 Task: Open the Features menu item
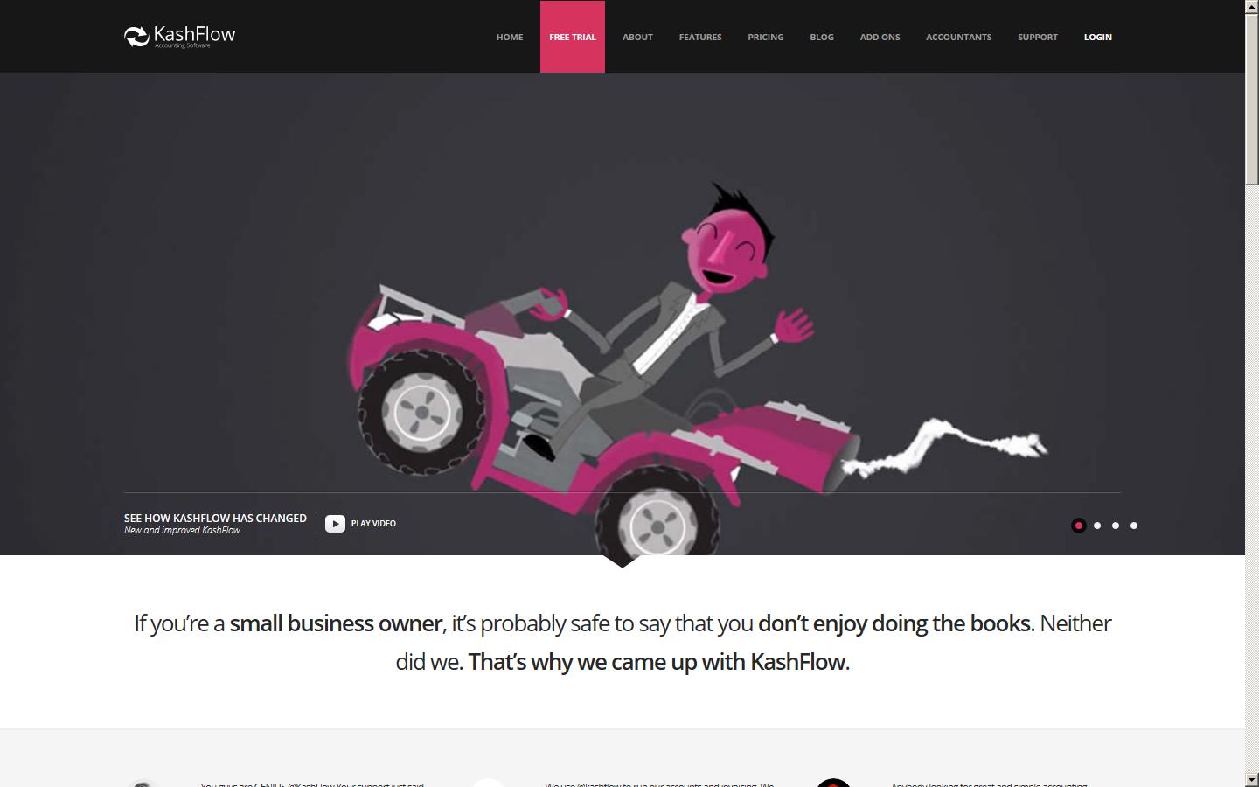[700, 37]
